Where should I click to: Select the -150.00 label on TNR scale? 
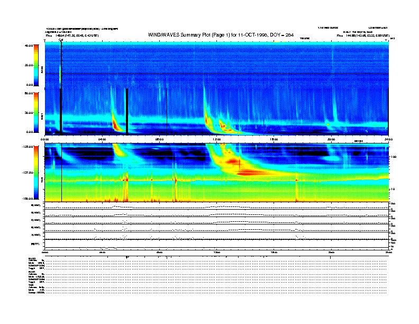[x=28, y=199]
